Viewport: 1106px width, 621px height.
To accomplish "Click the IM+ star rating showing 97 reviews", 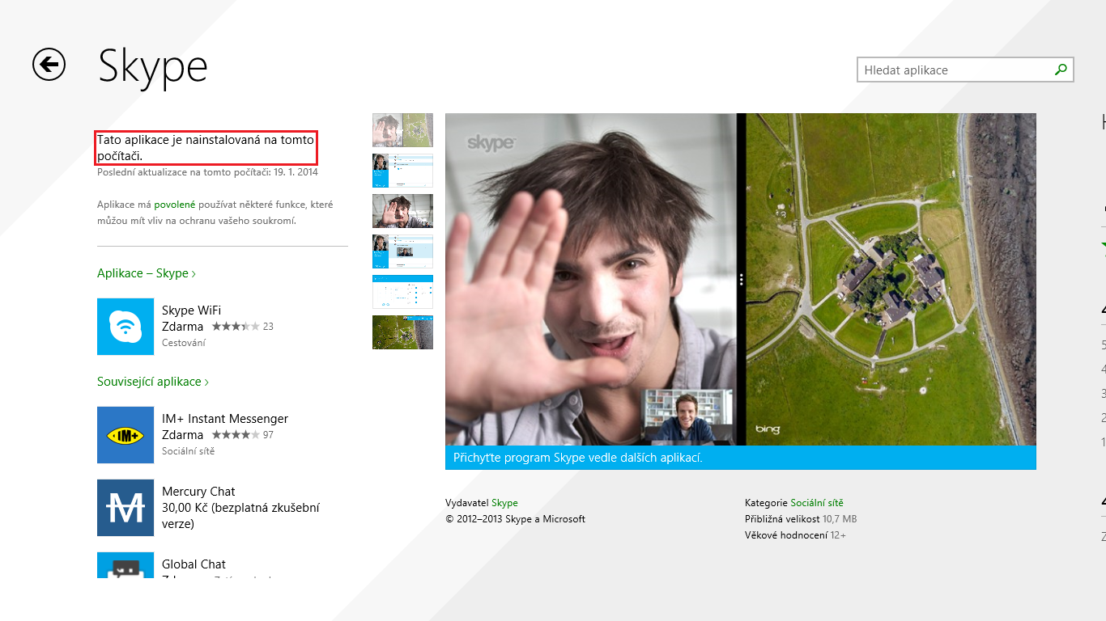I will [x=233, y=435].
